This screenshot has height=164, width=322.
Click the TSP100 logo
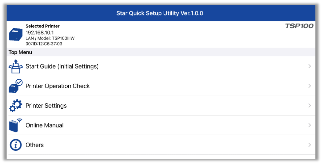[x=299, y=26]
